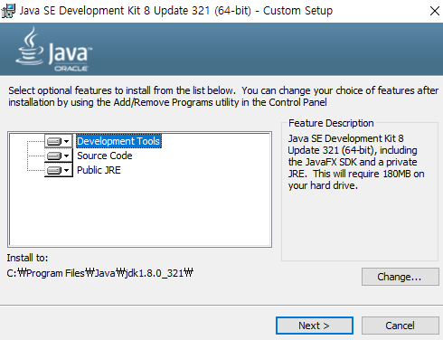443x340 pixels.
Task: Open the Public JRE install-option dropdown
Action: 59,170
